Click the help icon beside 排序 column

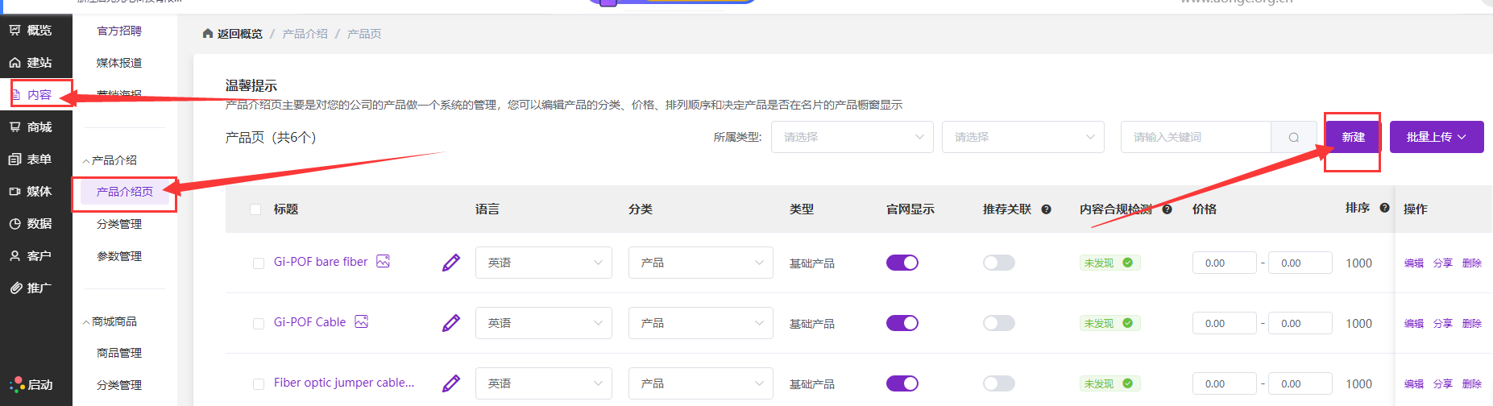[x=1384, y=208]
